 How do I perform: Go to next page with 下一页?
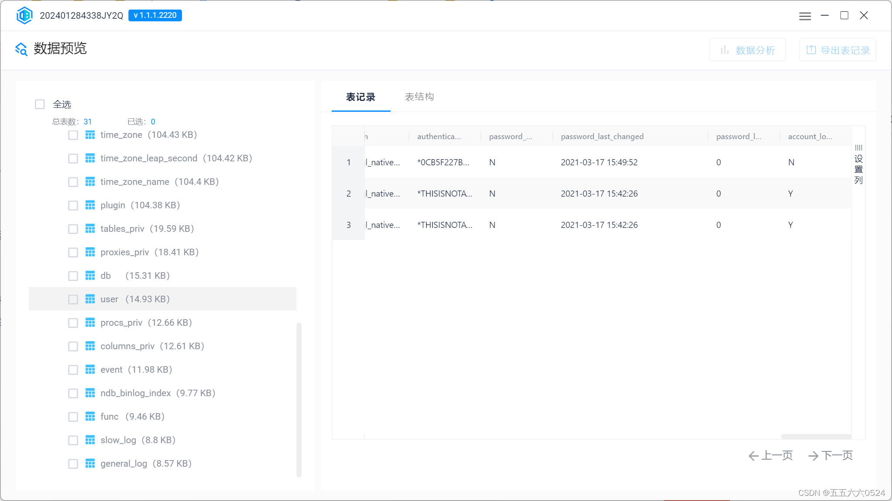point(830,455)
